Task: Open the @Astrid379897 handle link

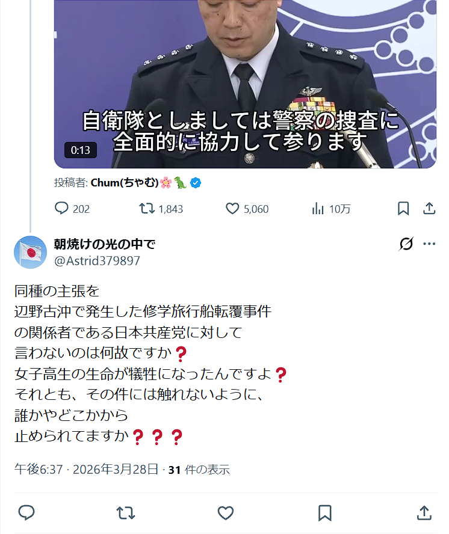Action: coord(97,261)
